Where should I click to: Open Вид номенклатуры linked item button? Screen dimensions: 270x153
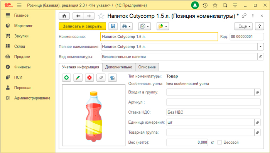click(x=261, y=57)
